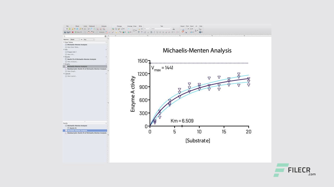
Task: Toggle bold text formatting
Action: [151, 32]
